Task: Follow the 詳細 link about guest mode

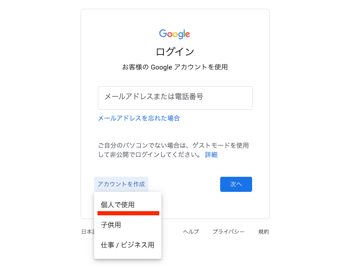Action: click(x=211, y=155)
